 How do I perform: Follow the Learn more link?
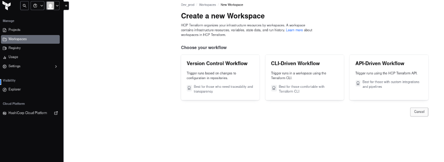tap(294, 30)
